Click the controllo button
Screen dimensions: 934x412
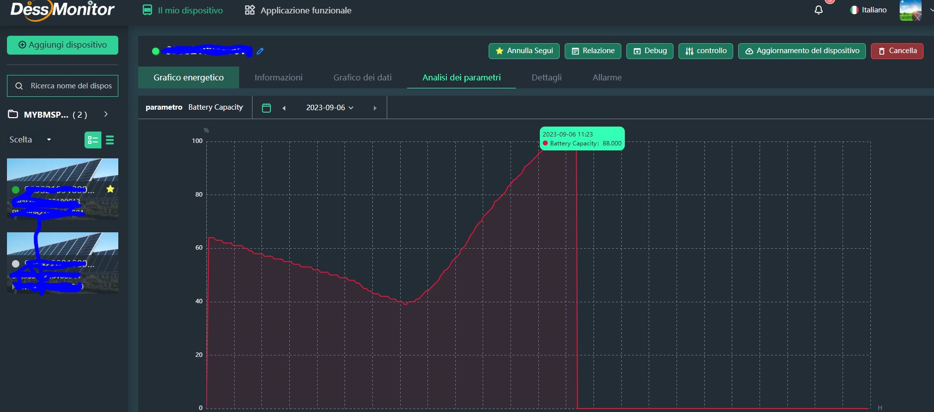tap(706, 51)
